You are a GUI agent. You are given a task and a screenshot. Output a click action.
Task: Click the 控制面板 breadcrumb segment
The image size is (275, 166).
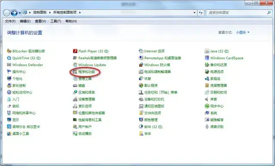click(40, 12)
